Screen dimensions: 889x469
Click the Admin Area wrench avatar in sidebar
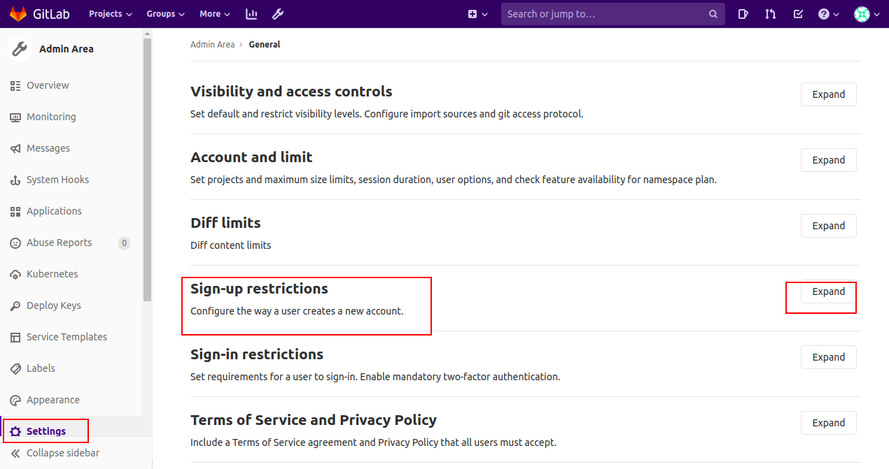[x=20, y=49]
